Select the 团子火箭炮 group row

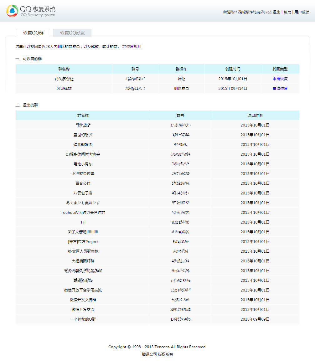157,232
